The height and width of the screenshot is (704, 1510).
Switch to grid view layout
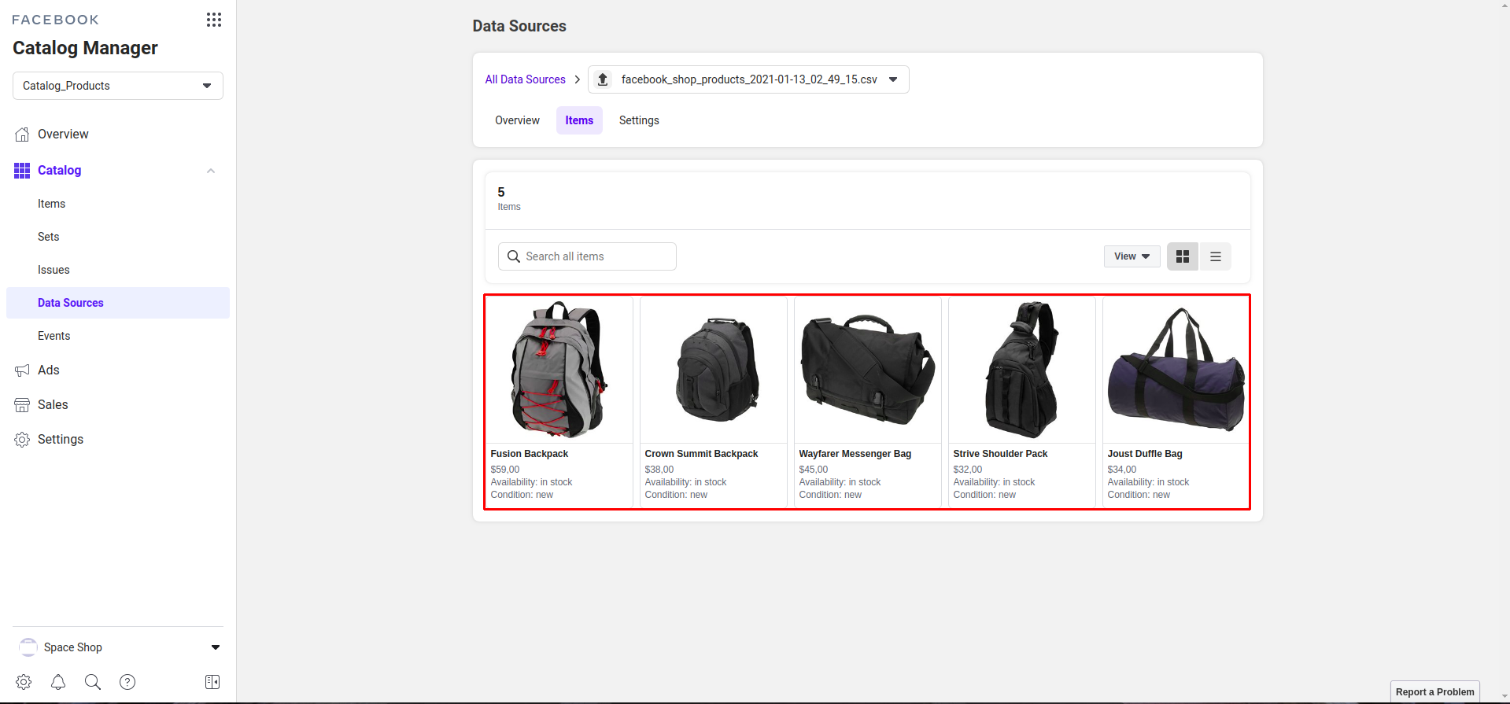coord(1182,256)
